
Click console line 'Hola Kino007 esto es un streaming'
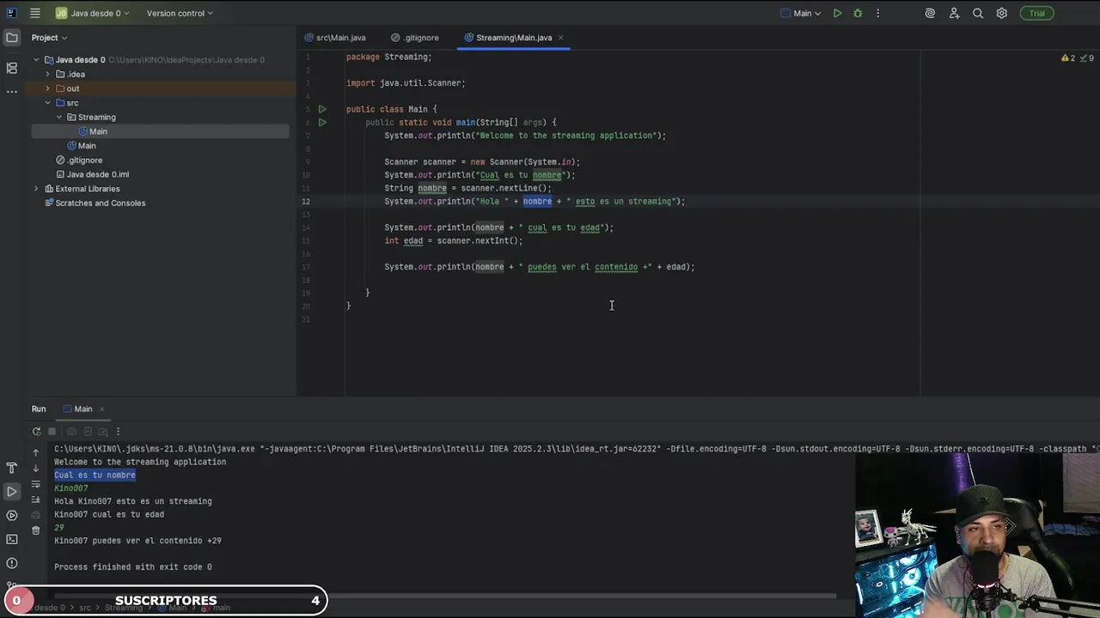tap(133, 501)
